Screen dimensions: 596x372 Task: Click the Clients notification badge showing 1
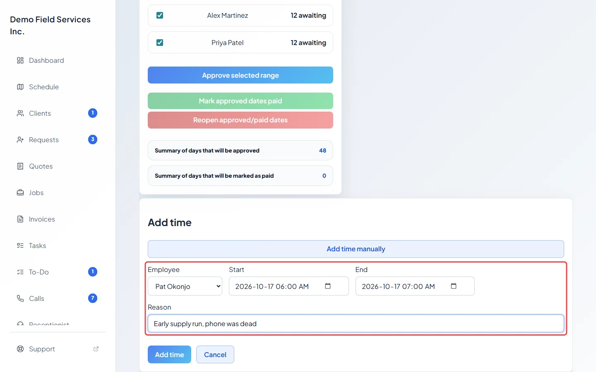point(93,113)
